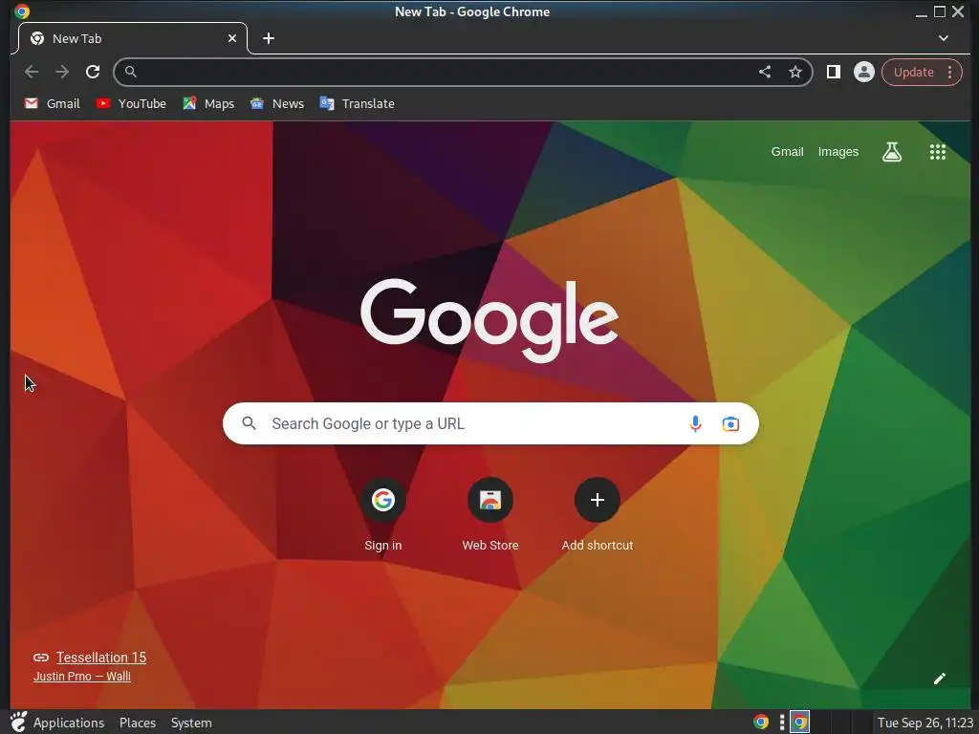This screenshot has height=734, width=979.
Task: Open Search Labs flask icon
Action: [892, 152]
